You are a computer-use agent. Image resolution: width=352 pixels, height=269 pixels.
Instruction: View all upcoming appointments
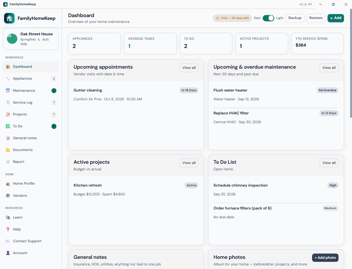189,68
